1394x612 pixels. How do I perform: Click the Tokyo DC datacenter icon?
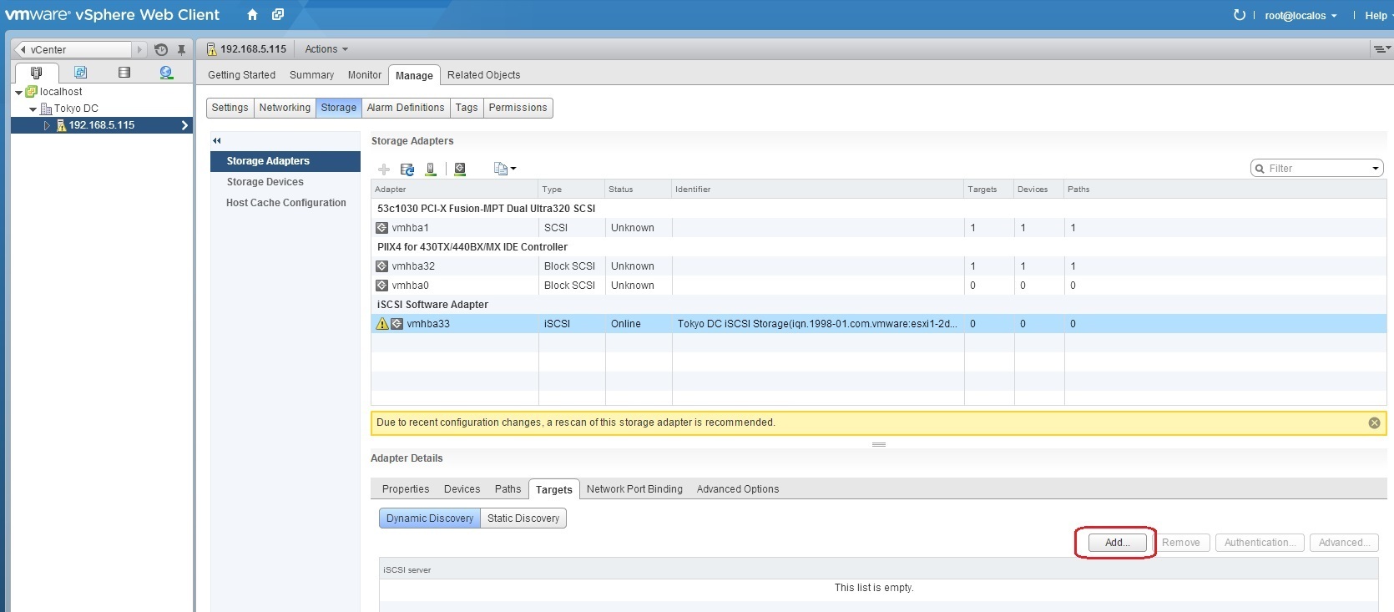click(46, 109)
